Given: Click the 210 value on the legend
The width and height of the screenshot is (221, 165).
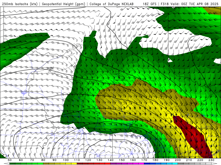Looking at the screenshot, I should click(189, 160).
